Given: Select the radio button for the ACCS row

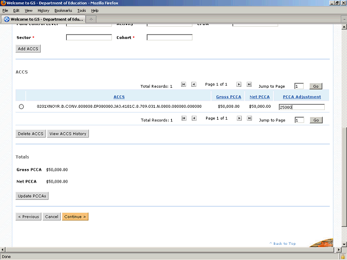Looking at the screenshot, I should (22, 107).
